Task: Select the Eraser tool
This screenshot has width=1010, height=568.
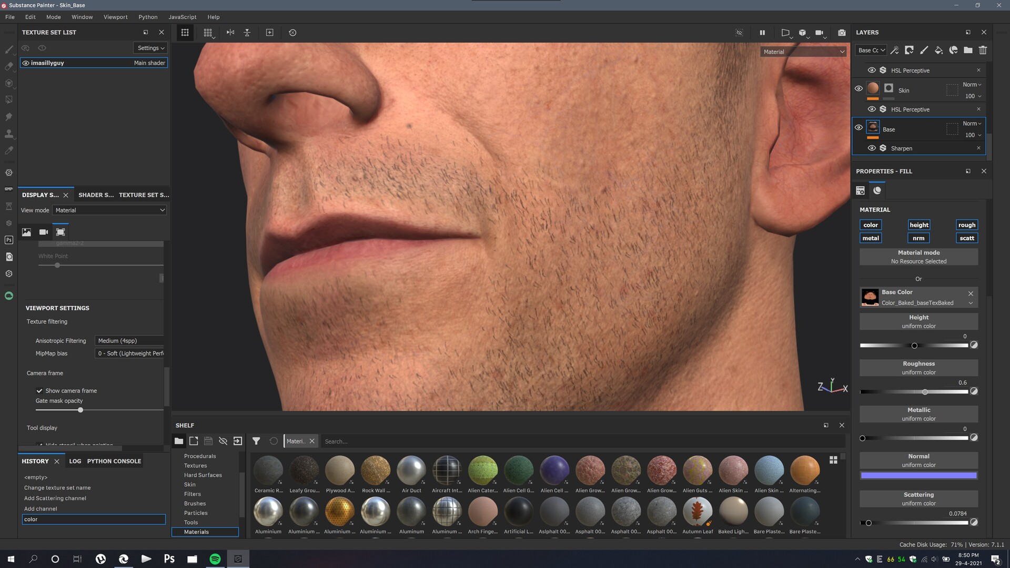Action: pyautogui.click(x=9, y=66)
